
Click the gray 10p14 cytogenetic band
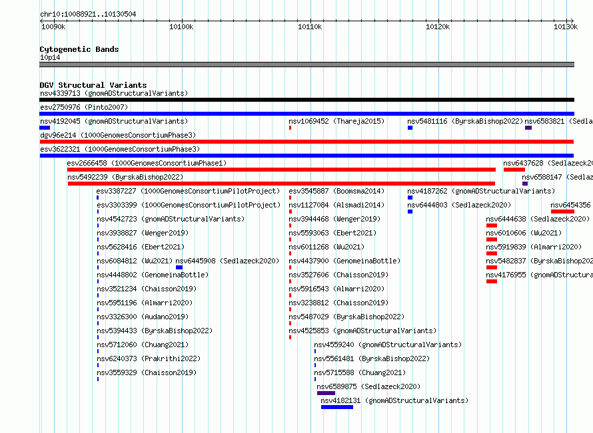pyautogui.click(x=306, y=65)
